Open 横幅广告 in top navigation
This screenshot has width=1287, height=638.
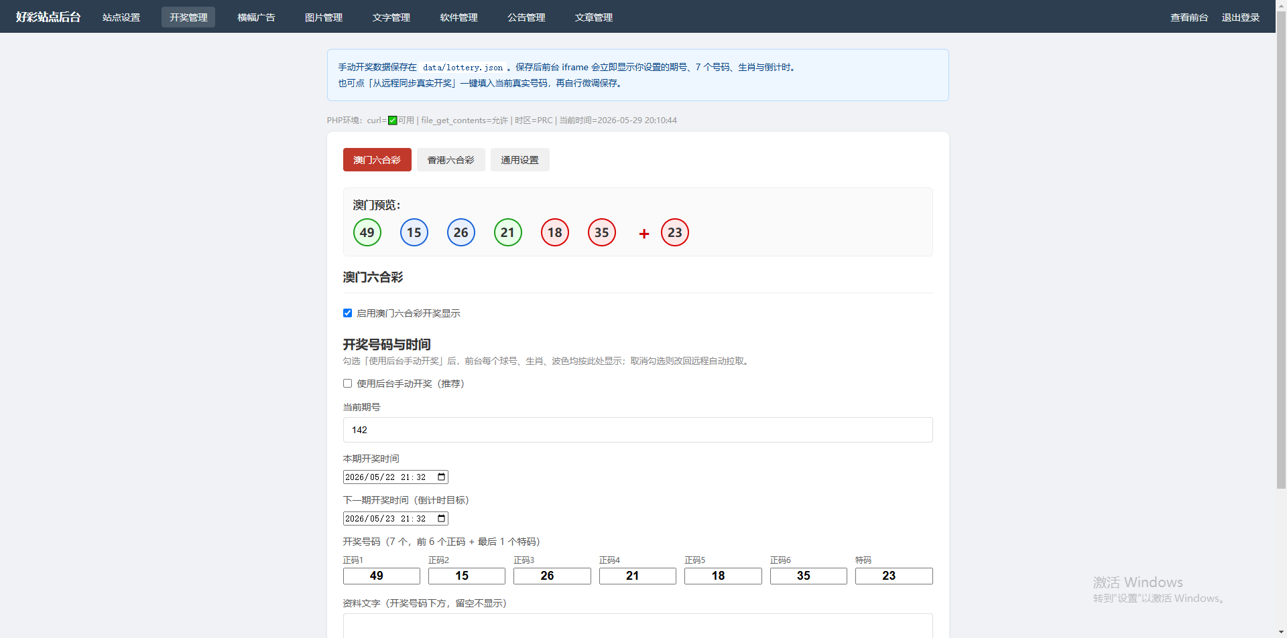(x=256, y=17)
